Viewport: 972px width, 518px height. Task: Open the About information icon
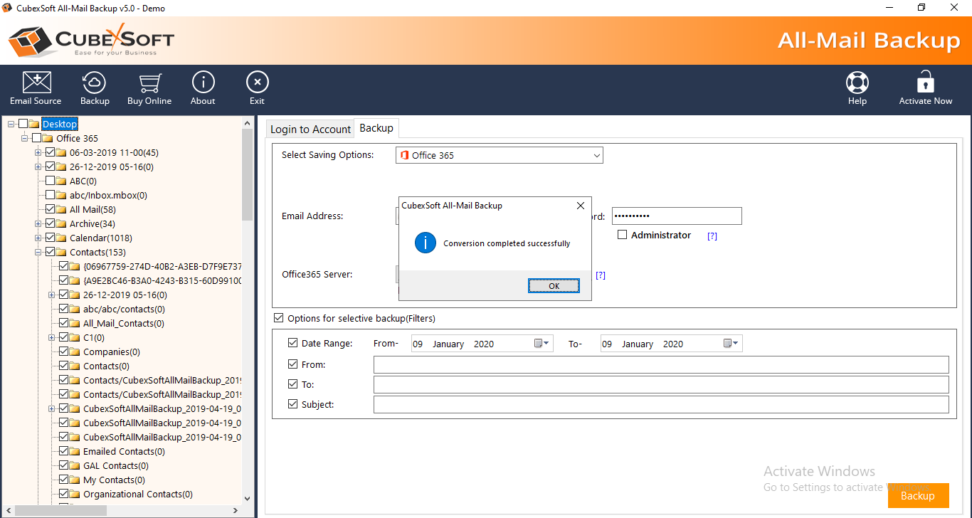[203, 88]
